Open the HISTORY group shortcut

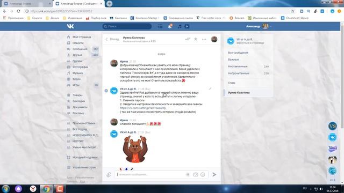78,142
